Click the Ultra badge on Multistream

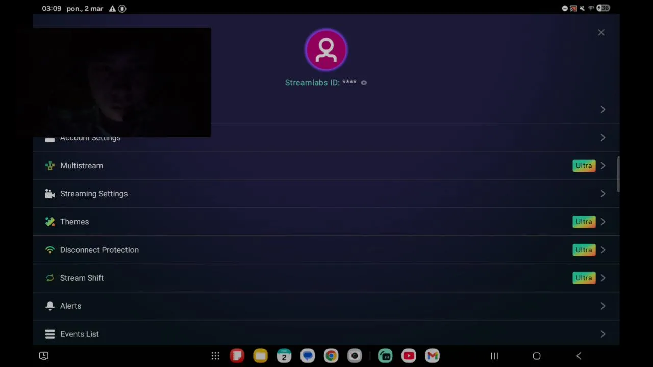tap(584, 166)
